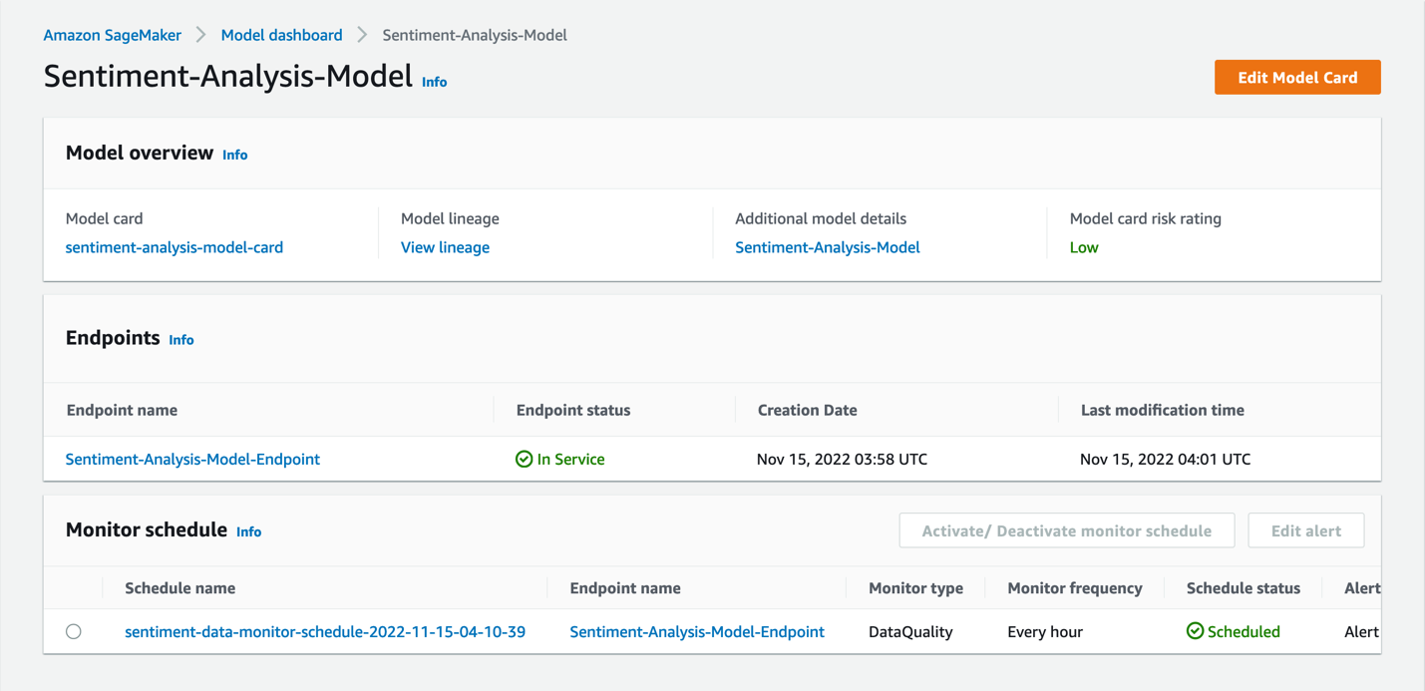This screenshot has width=1425, height=691.
Task: Click the Scheduled status check icon
Action: (x=1195, y=631)
